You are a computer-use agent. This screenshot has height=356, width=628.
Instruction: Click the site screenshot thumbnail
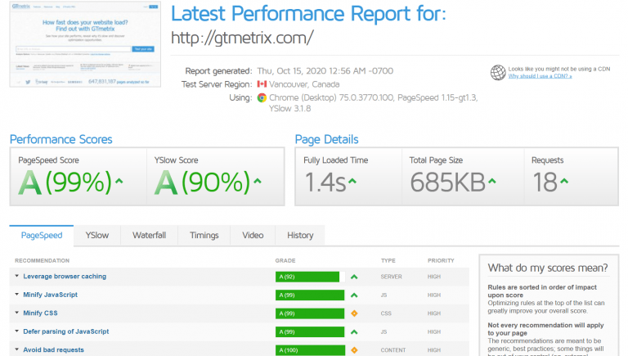pos(85,44)
